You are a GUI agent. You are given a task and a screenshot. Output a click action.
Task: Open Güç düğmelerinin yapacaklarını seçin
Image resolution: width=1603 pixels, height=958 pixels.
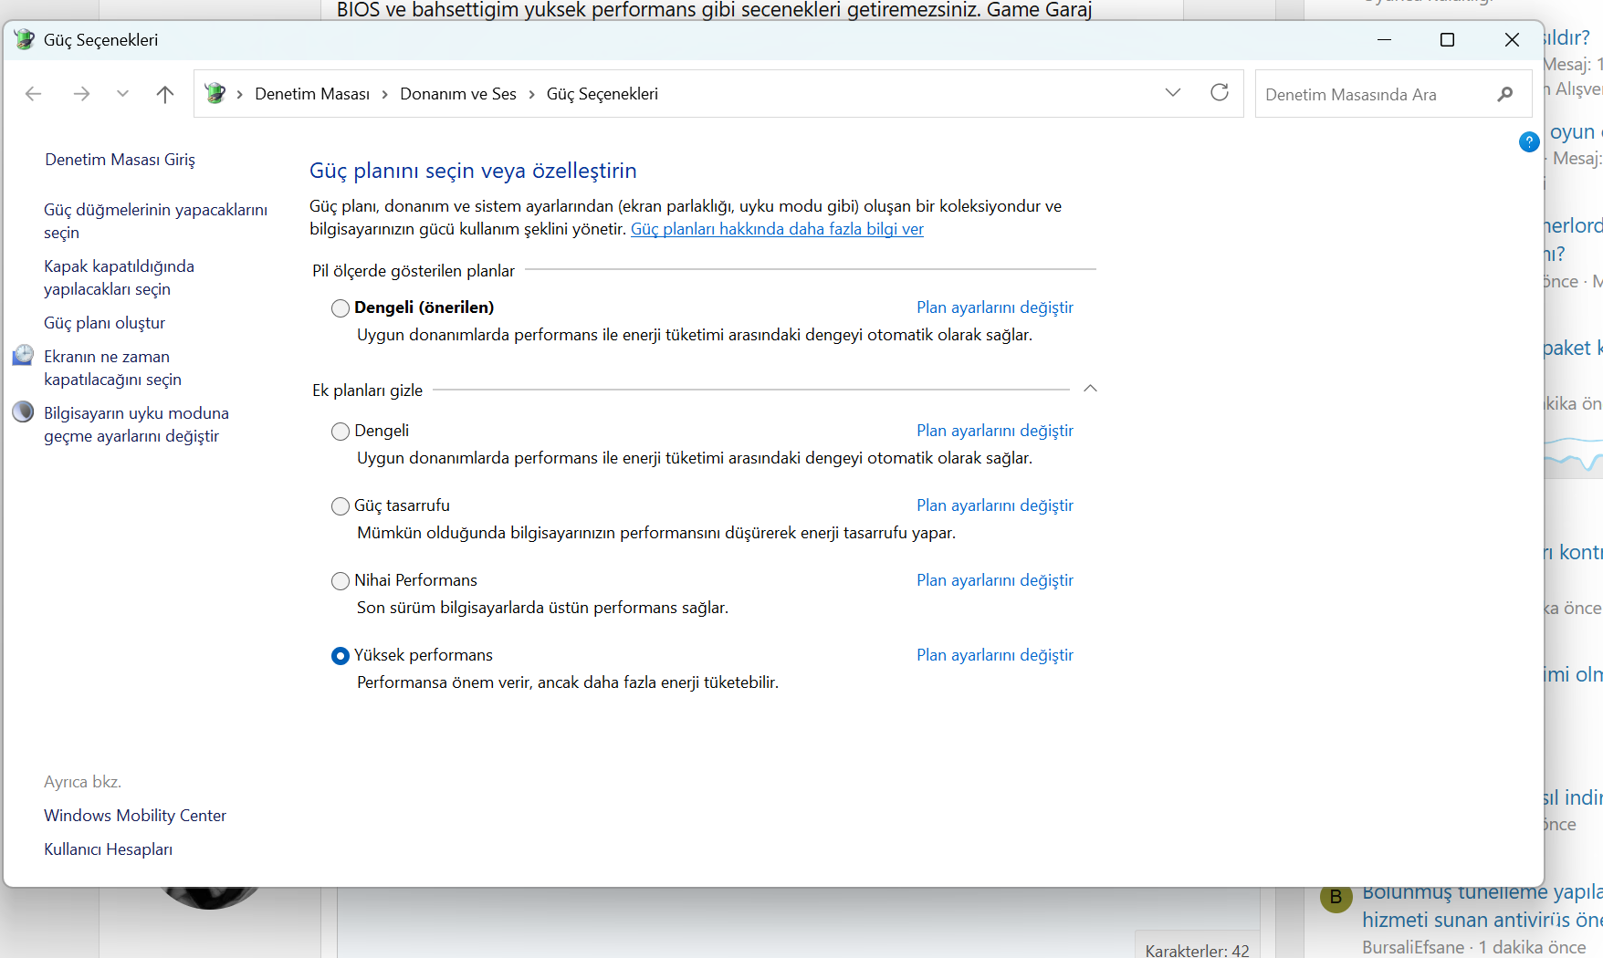(156, 221)
